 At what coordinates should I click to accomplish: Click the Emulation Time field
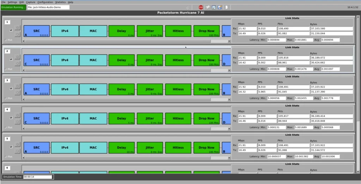point(37,177)
